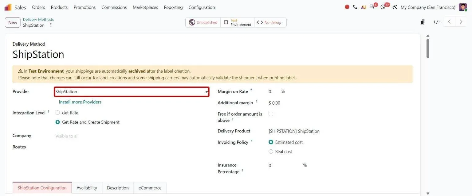The width and height of the screenshot is (472, 196).
Task: Open the Sales app home icon
Action: tap(8, 7)
